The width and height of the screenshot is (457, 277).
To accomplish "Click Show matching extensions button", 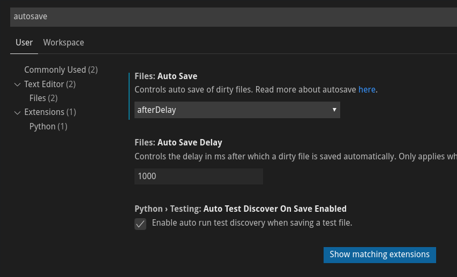I will pyautogui.click(x=379, y=255).
